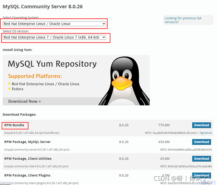
Task: Click the Client Utilities MD5 checksum text
Action: (x=186, y=167)
